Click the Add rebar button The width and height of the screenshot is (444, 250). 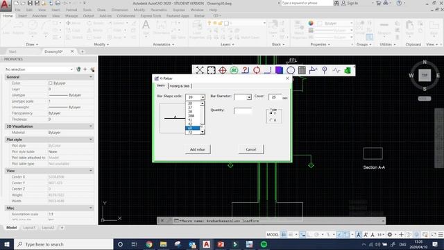pyautogui.click(x=197, y=149)
